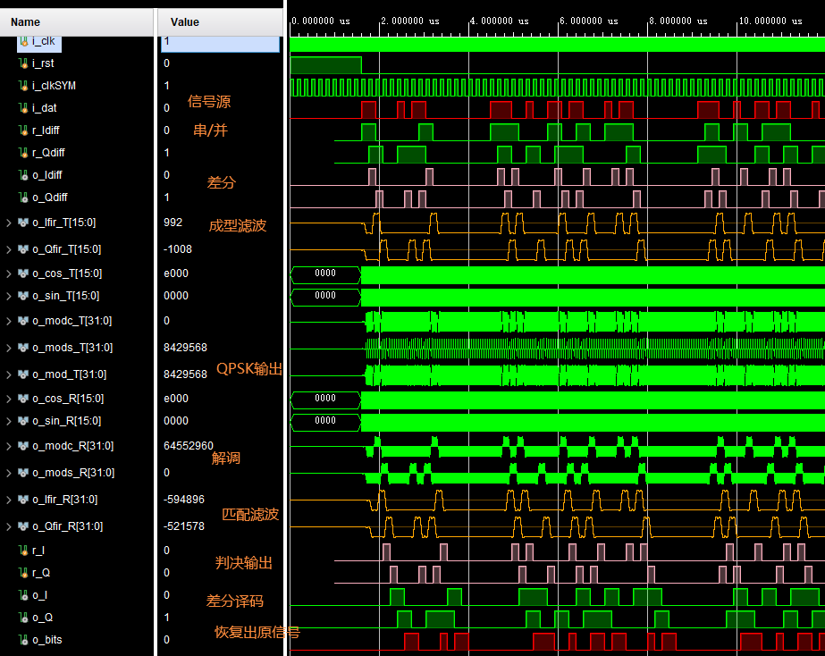Click the o_mods_R bus icon
The image size is (825, 656).
pos(23,473)
